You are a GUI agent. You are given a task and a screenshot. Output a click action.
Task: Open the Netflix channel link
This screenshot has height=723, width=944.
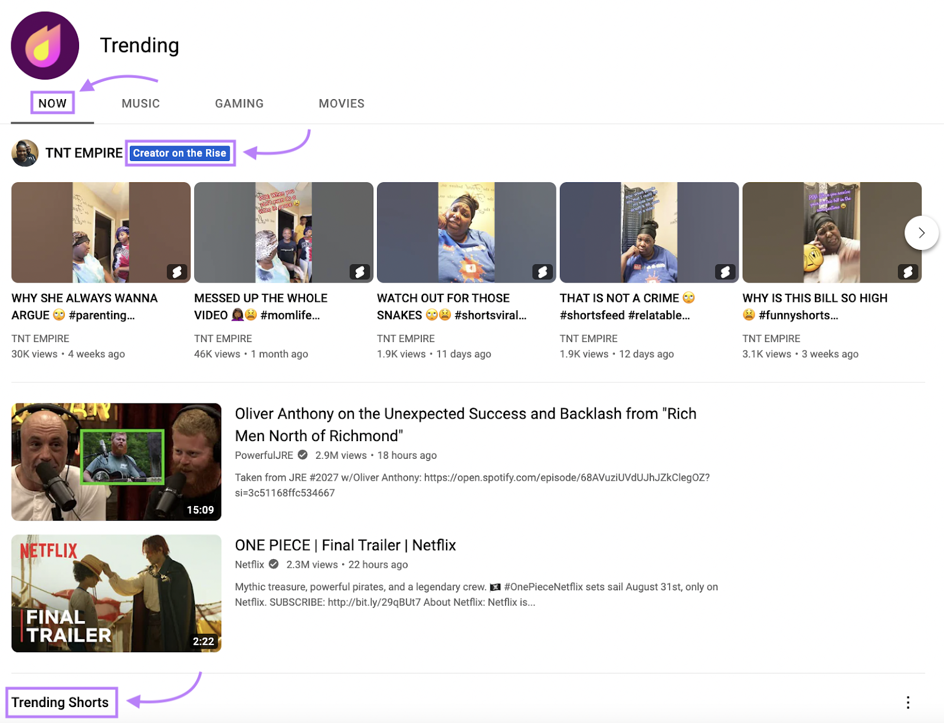(x=250, y=564)
